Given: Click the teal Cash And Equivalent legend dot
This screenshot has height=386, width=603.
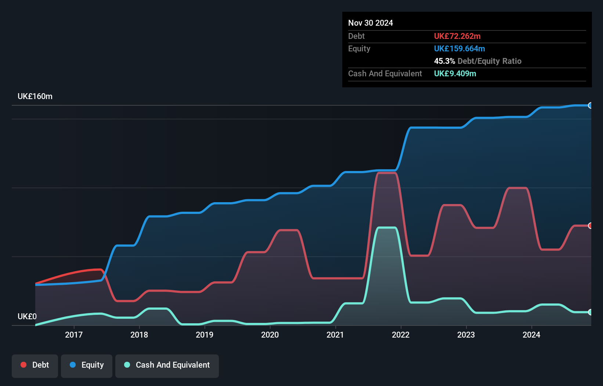Looking at the screenshot, I should click(x=127, y=365).
